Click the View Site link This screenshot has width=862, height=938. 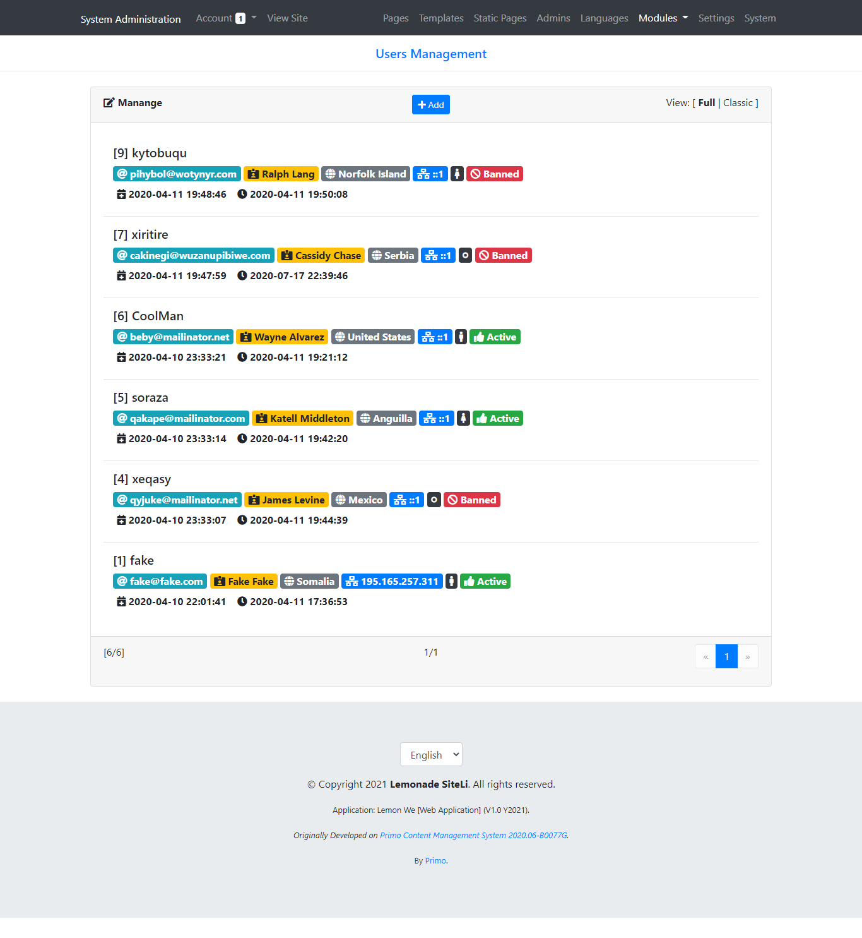(x=287, y=18)
